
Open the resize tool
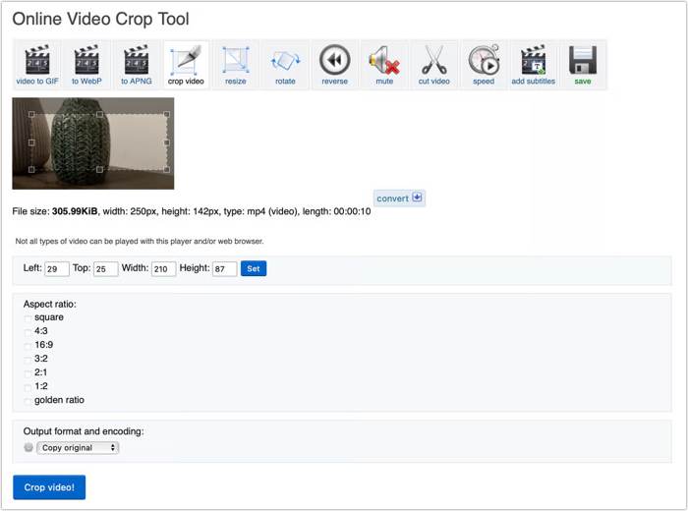pos(235,65)
